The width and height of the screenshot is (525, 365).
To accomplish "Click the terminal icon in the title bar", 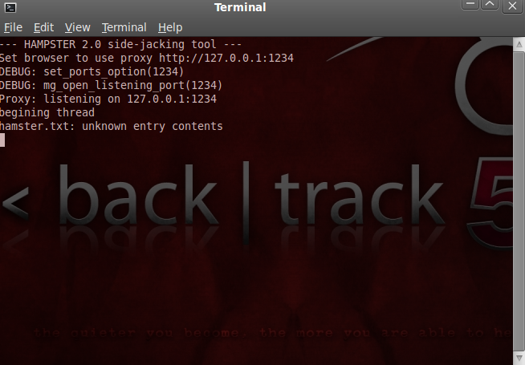I will click(10, 7).
